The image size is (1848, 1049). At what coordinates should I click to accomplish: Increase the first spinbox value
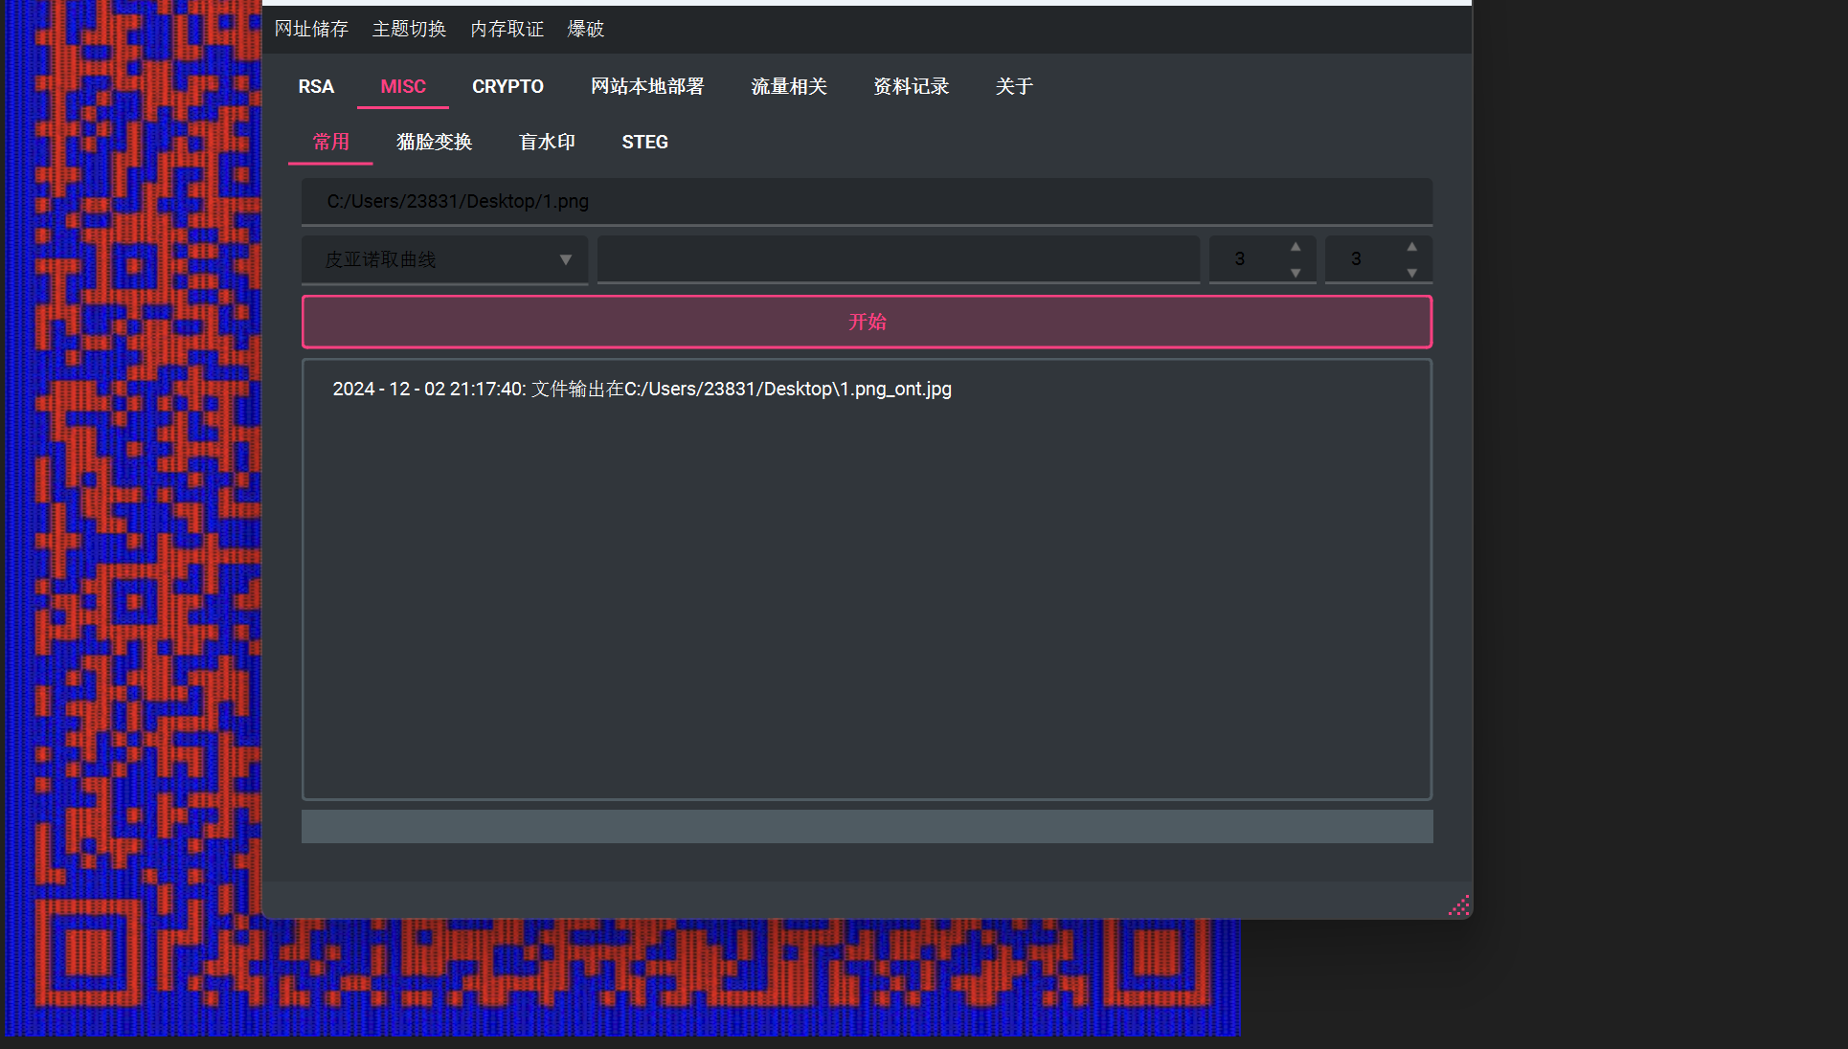pyautogui.click(x=1296, y=247)
